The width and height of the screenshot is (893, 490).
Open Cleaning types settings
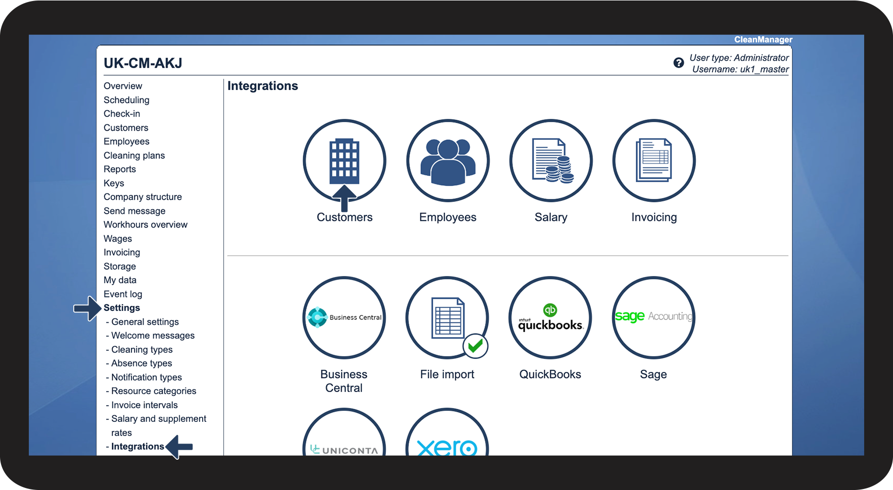142,350
